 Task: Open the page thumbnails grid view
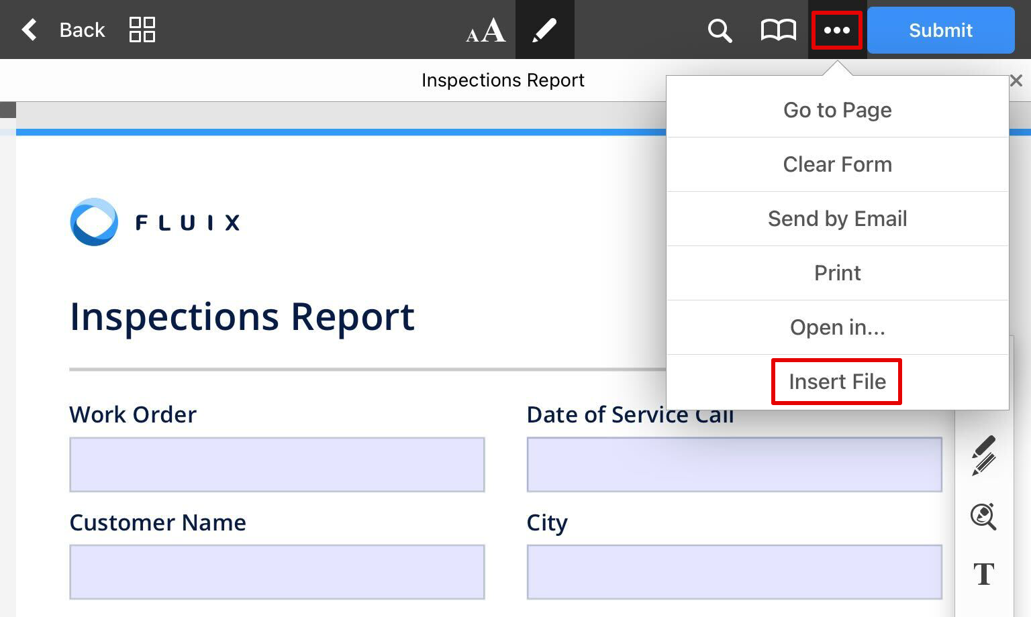tap(142, 30)
